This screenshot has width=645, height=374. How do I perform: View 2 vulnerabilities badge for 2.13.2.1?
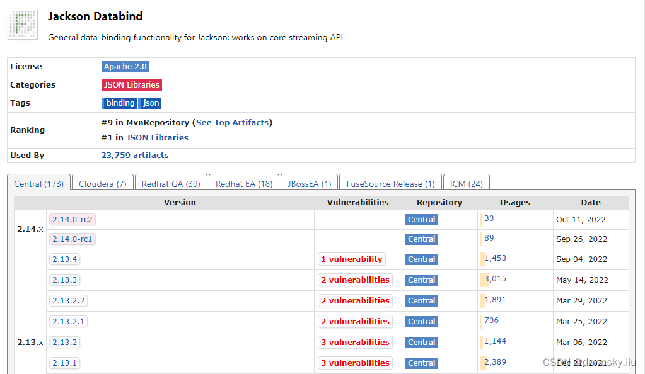355,321
